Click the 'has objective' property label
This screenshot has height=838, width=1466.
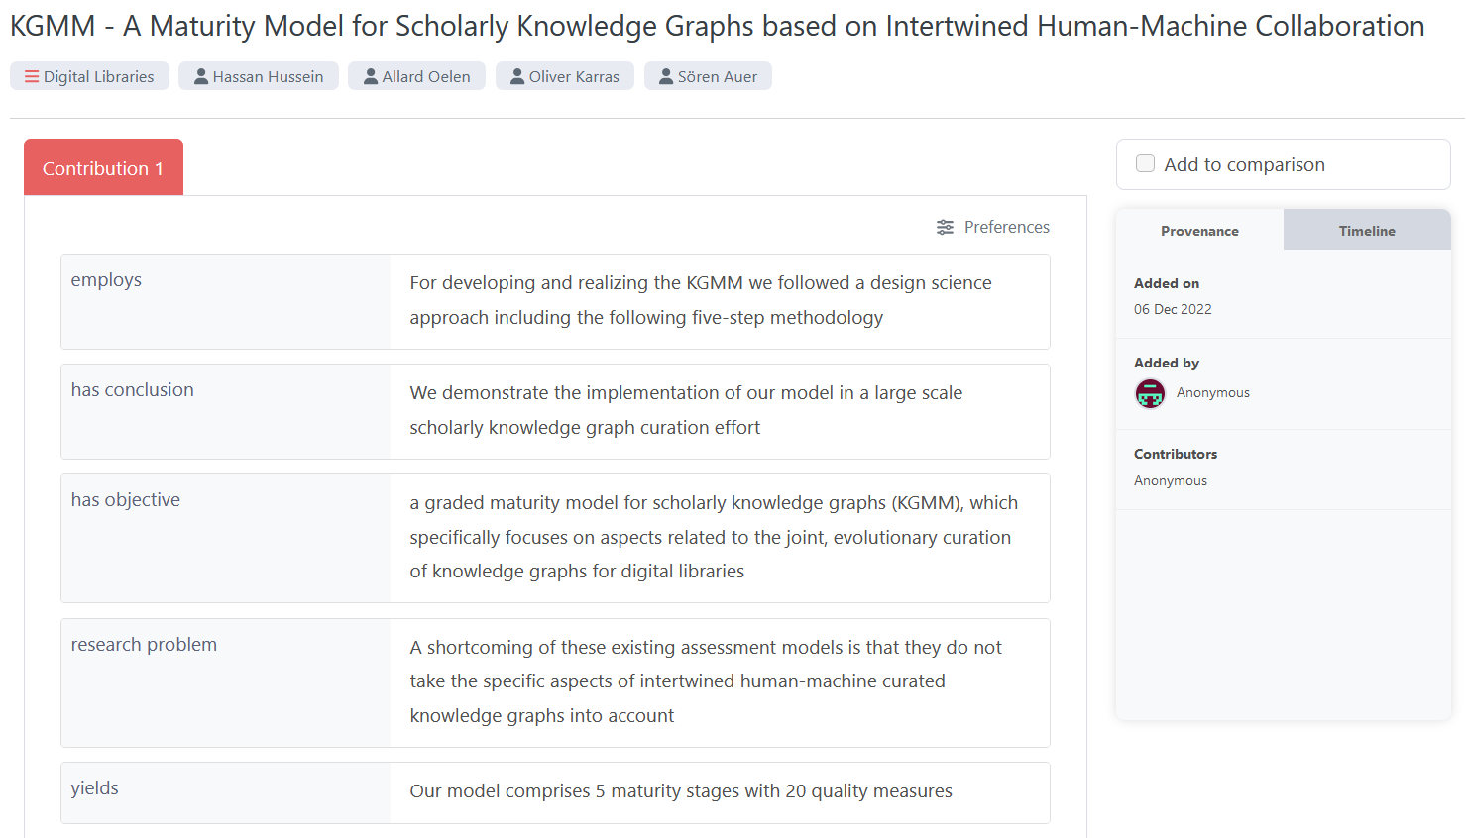(126, 500)
